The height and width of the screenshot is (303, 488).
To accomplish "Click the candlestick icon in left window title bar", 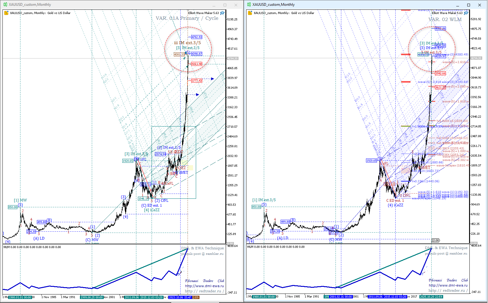I will [5, 5].
